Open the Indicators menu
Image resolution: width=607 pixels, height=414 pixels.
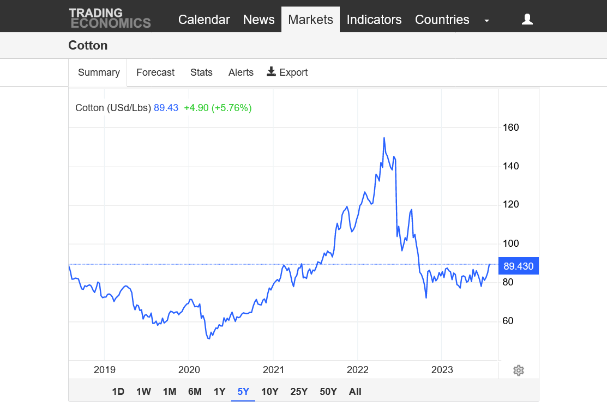(374, 19)
